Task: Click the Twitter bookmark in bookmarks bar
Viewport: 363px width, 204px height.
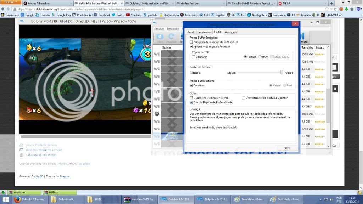Action: 118,15
